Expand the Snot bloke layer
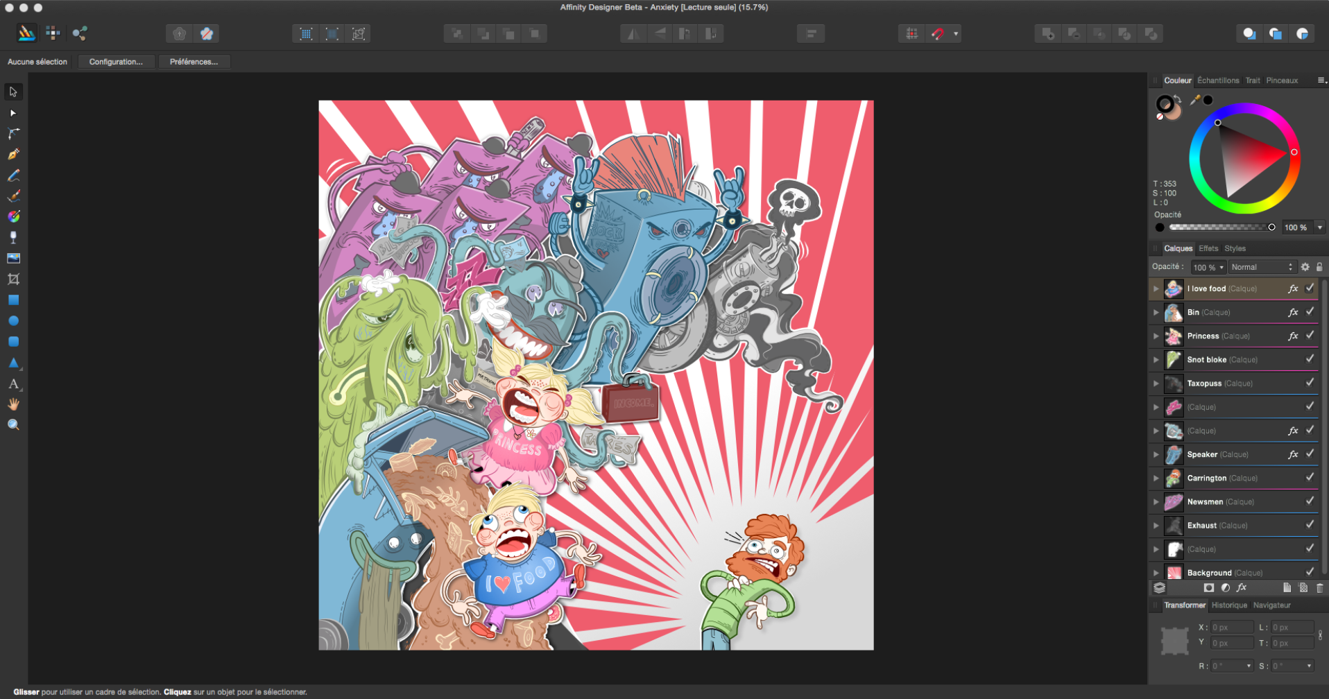The height and width of the screenshot is (699, 1329). click(x=1156, y=359)
